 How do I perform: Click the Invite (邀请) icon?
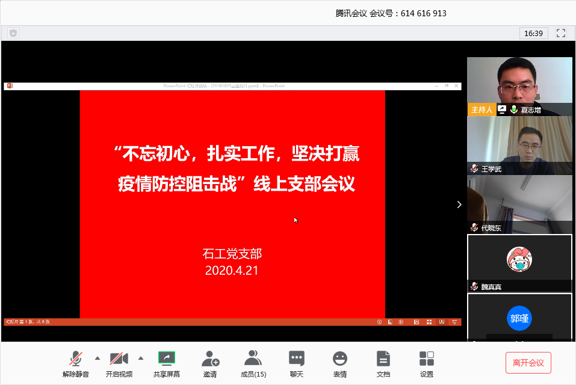click(x=210, y=359)
